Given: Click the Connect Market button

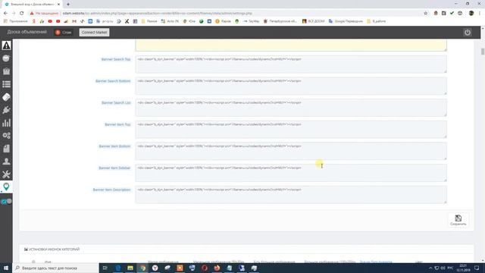Looking at the screenshot, I should click(x=94, y=32).
